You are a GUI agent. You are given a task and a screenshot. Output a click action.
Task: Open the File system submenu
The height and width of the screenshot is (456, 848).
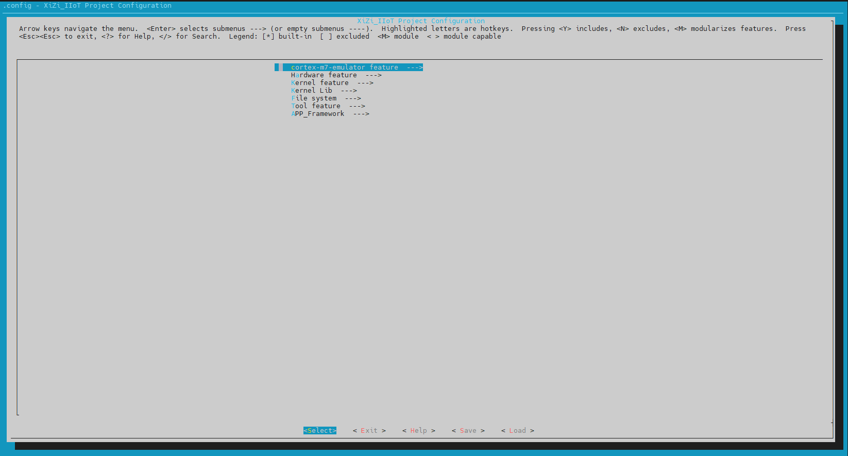click(326, 98)
